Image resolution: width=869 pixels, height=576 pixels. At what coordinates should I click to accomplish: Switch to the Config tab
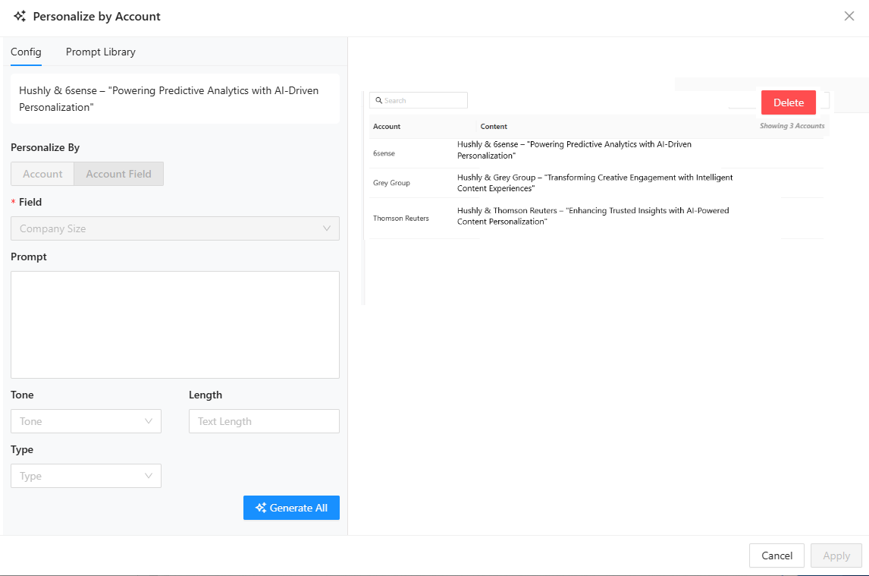coord(26,52)
